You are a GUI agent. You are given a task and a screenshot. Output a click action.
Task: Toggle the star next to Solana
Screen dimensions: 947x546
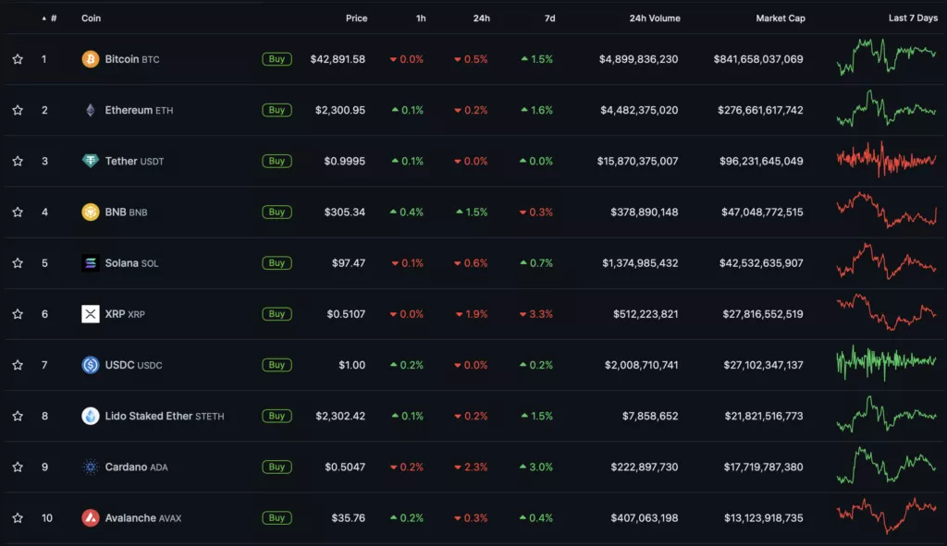coord(18,263)
